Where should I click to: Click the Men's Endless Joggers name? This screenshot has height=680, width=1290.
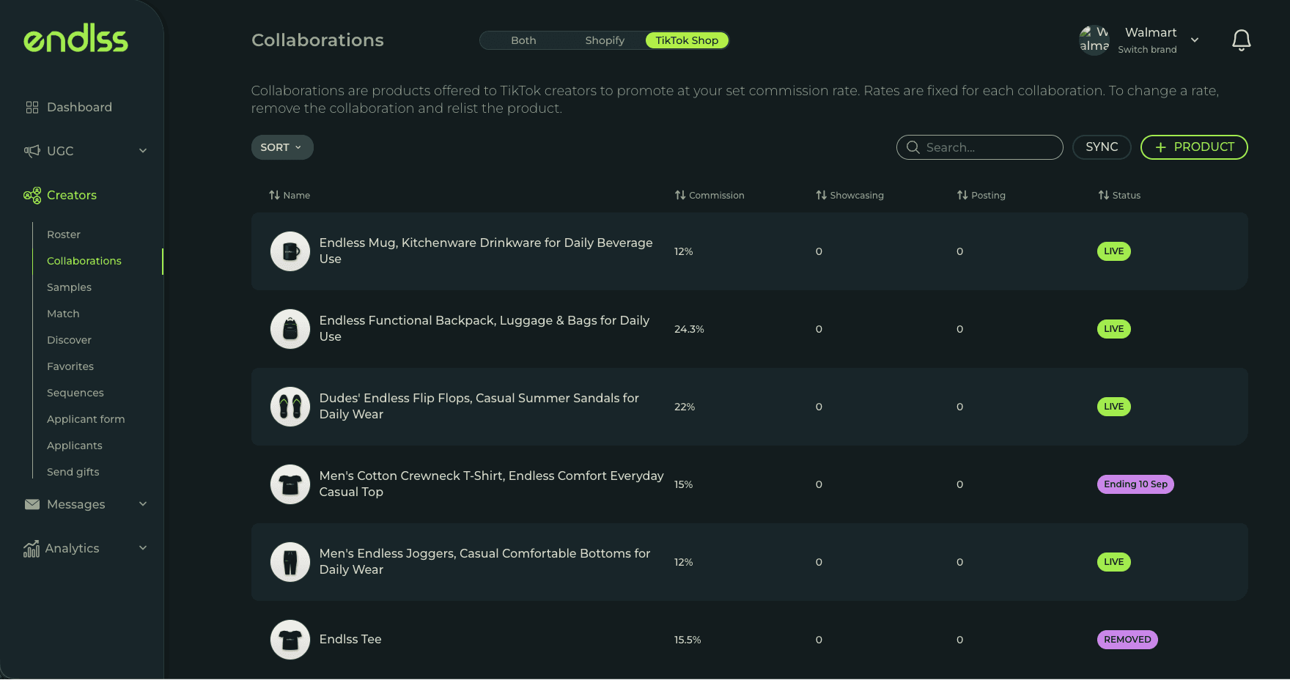click(484, 561)
